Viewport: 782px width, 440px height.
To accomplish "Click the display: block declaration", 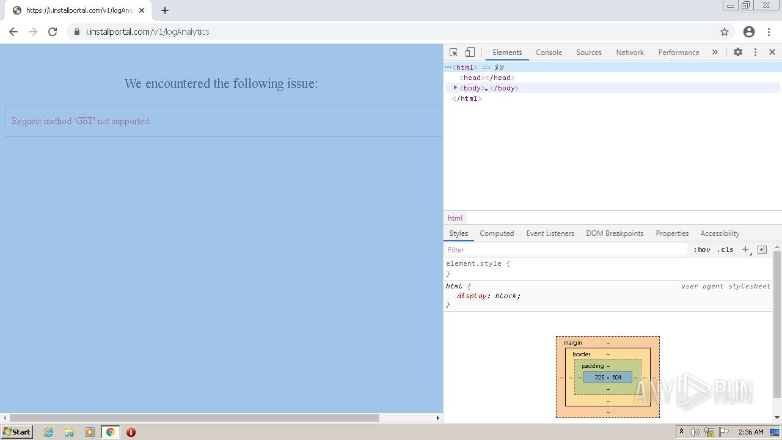I will coord(489,296).
